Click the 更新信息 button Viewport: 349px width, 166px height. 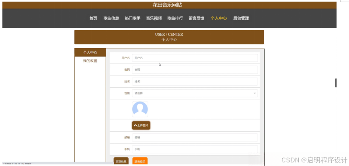(121, 161)
